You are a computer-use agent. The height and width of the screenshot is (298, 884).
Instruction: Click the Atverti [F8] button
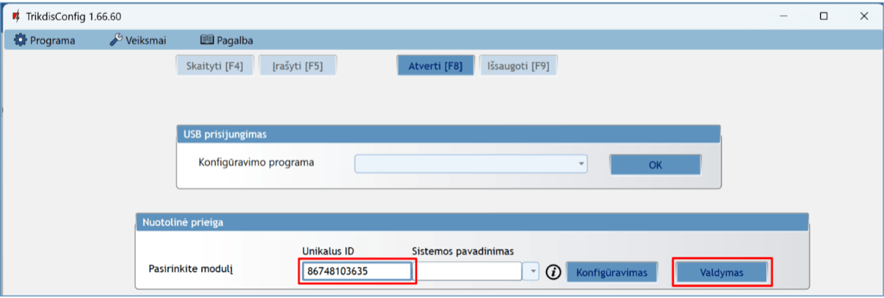435,65
